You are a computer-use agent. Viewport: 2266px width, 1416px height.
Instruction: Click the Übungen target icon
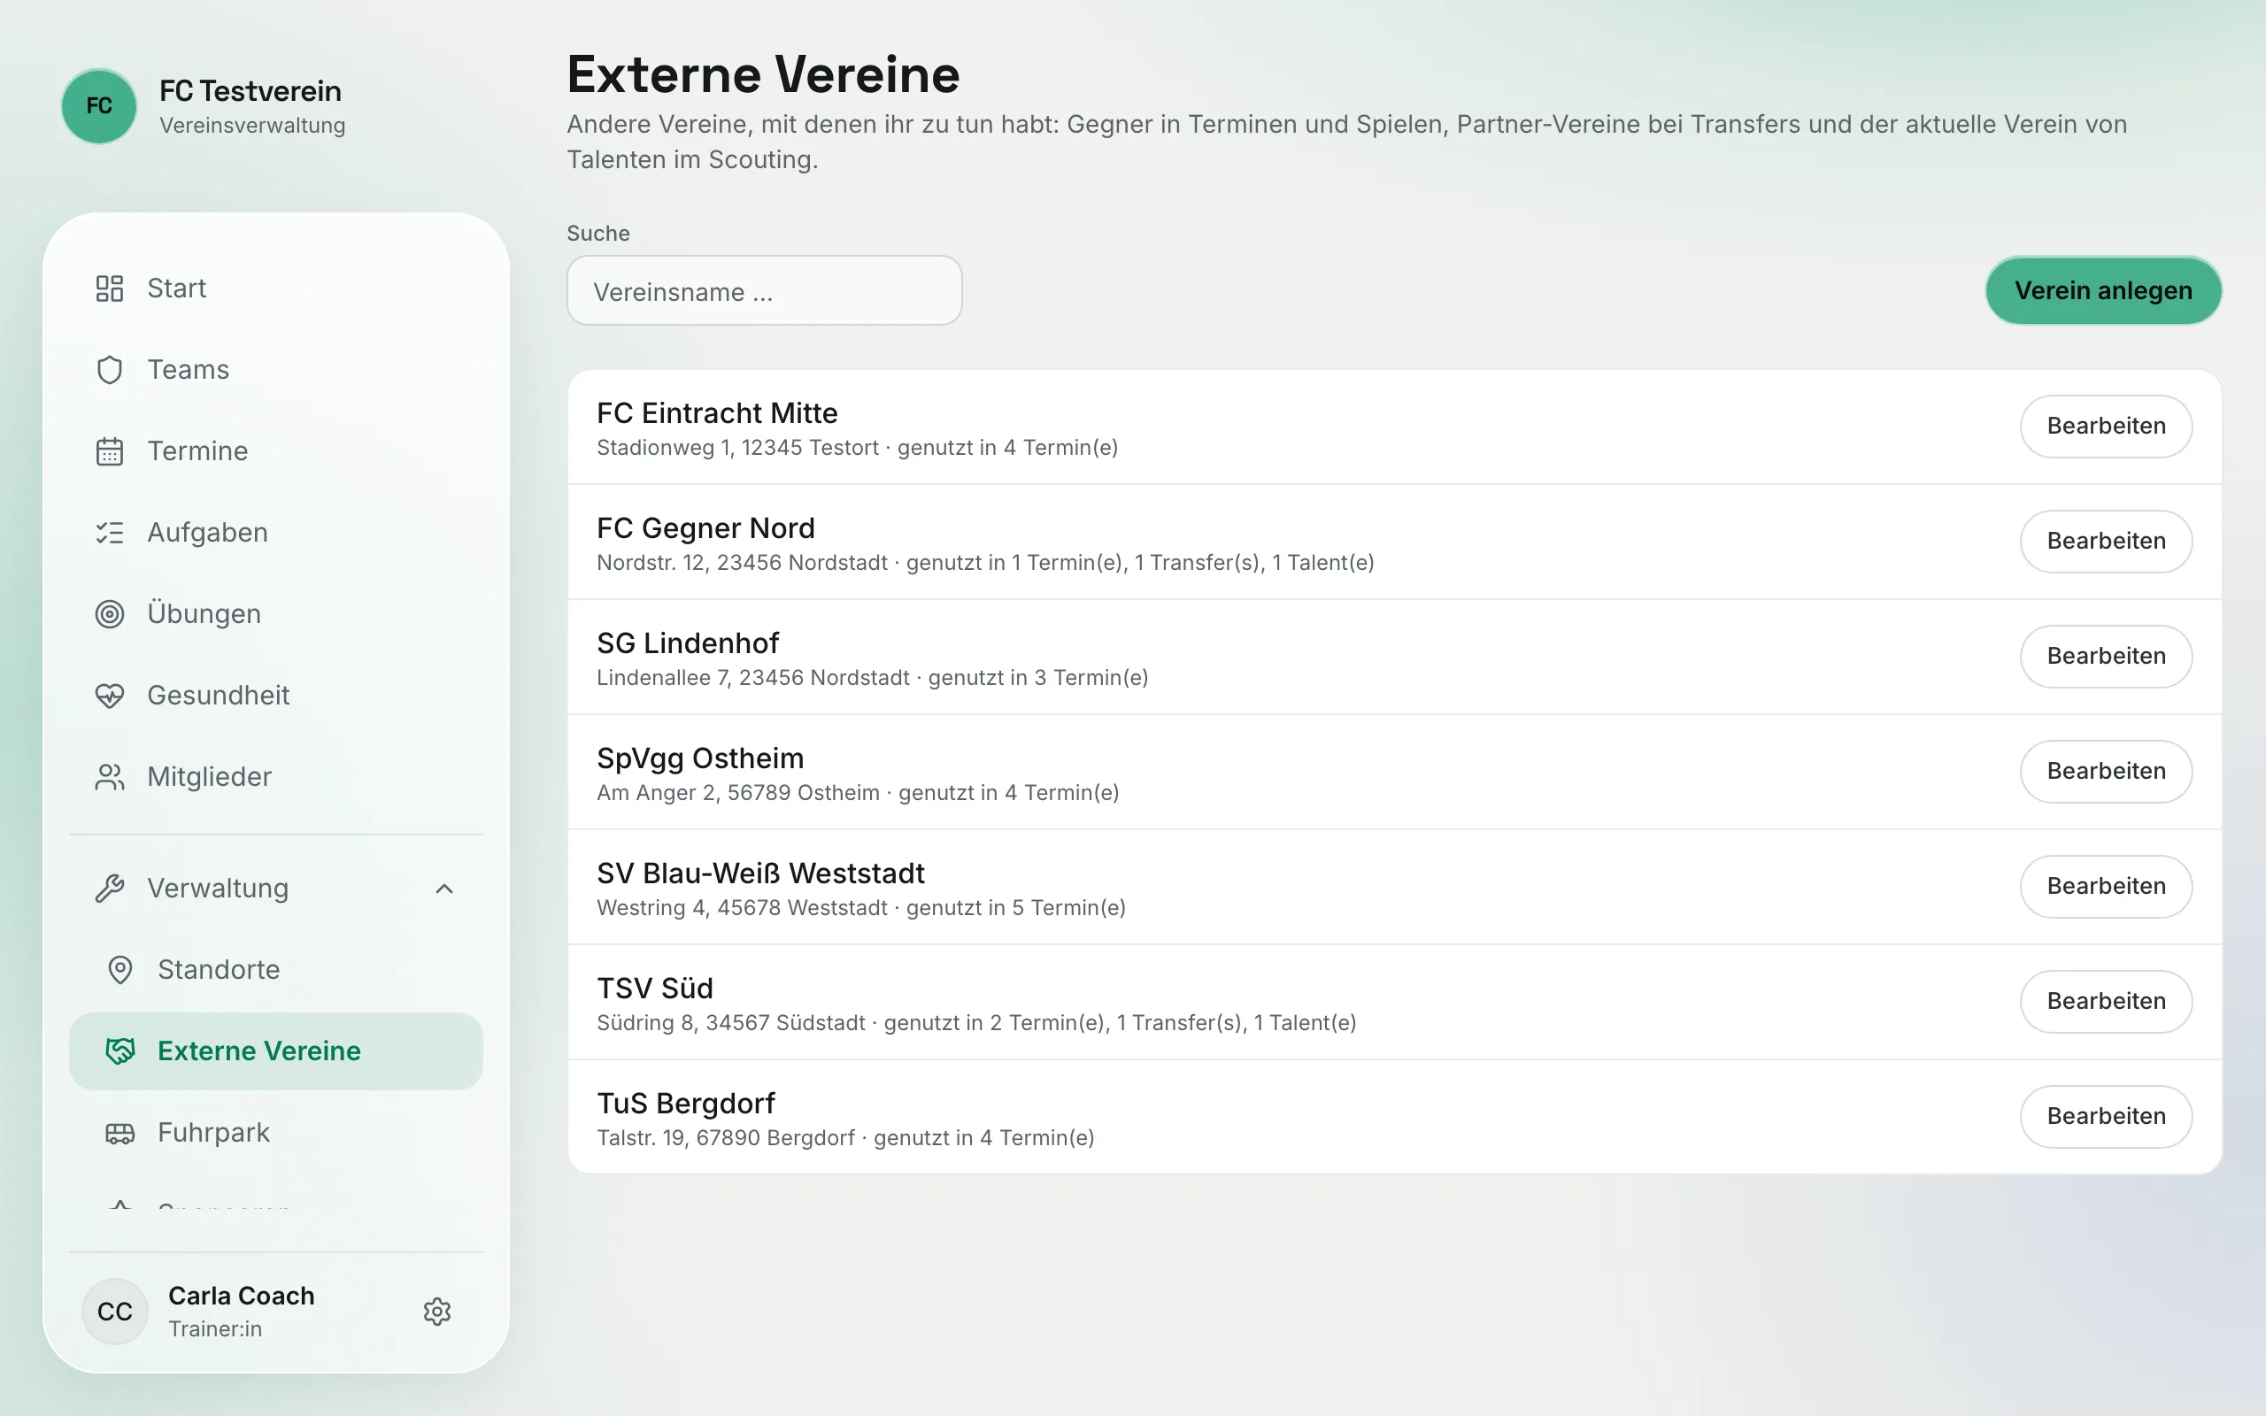click(x=110, y=614)
